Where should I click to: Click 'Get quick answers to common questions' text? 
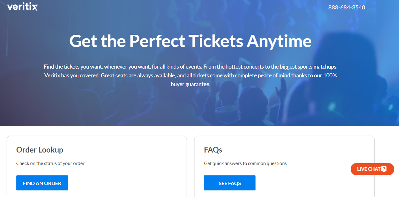(x=245, y=163)
